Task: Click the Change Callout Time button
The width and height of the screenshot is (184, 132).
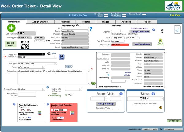Action: tap(140, 31)
